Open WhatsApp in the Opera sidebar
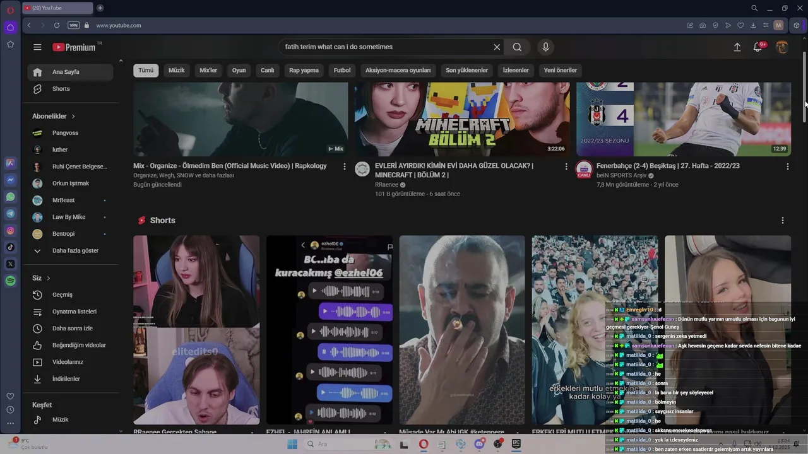808x454 pixels. [10, 197]
